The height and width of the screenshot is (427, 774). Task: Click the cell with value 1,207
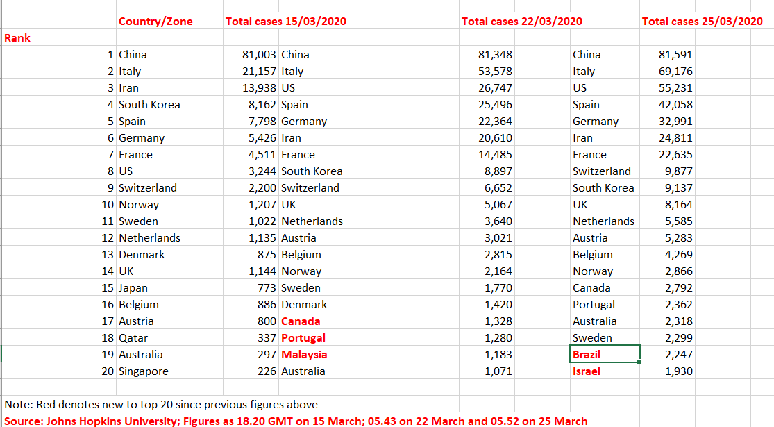251,204
